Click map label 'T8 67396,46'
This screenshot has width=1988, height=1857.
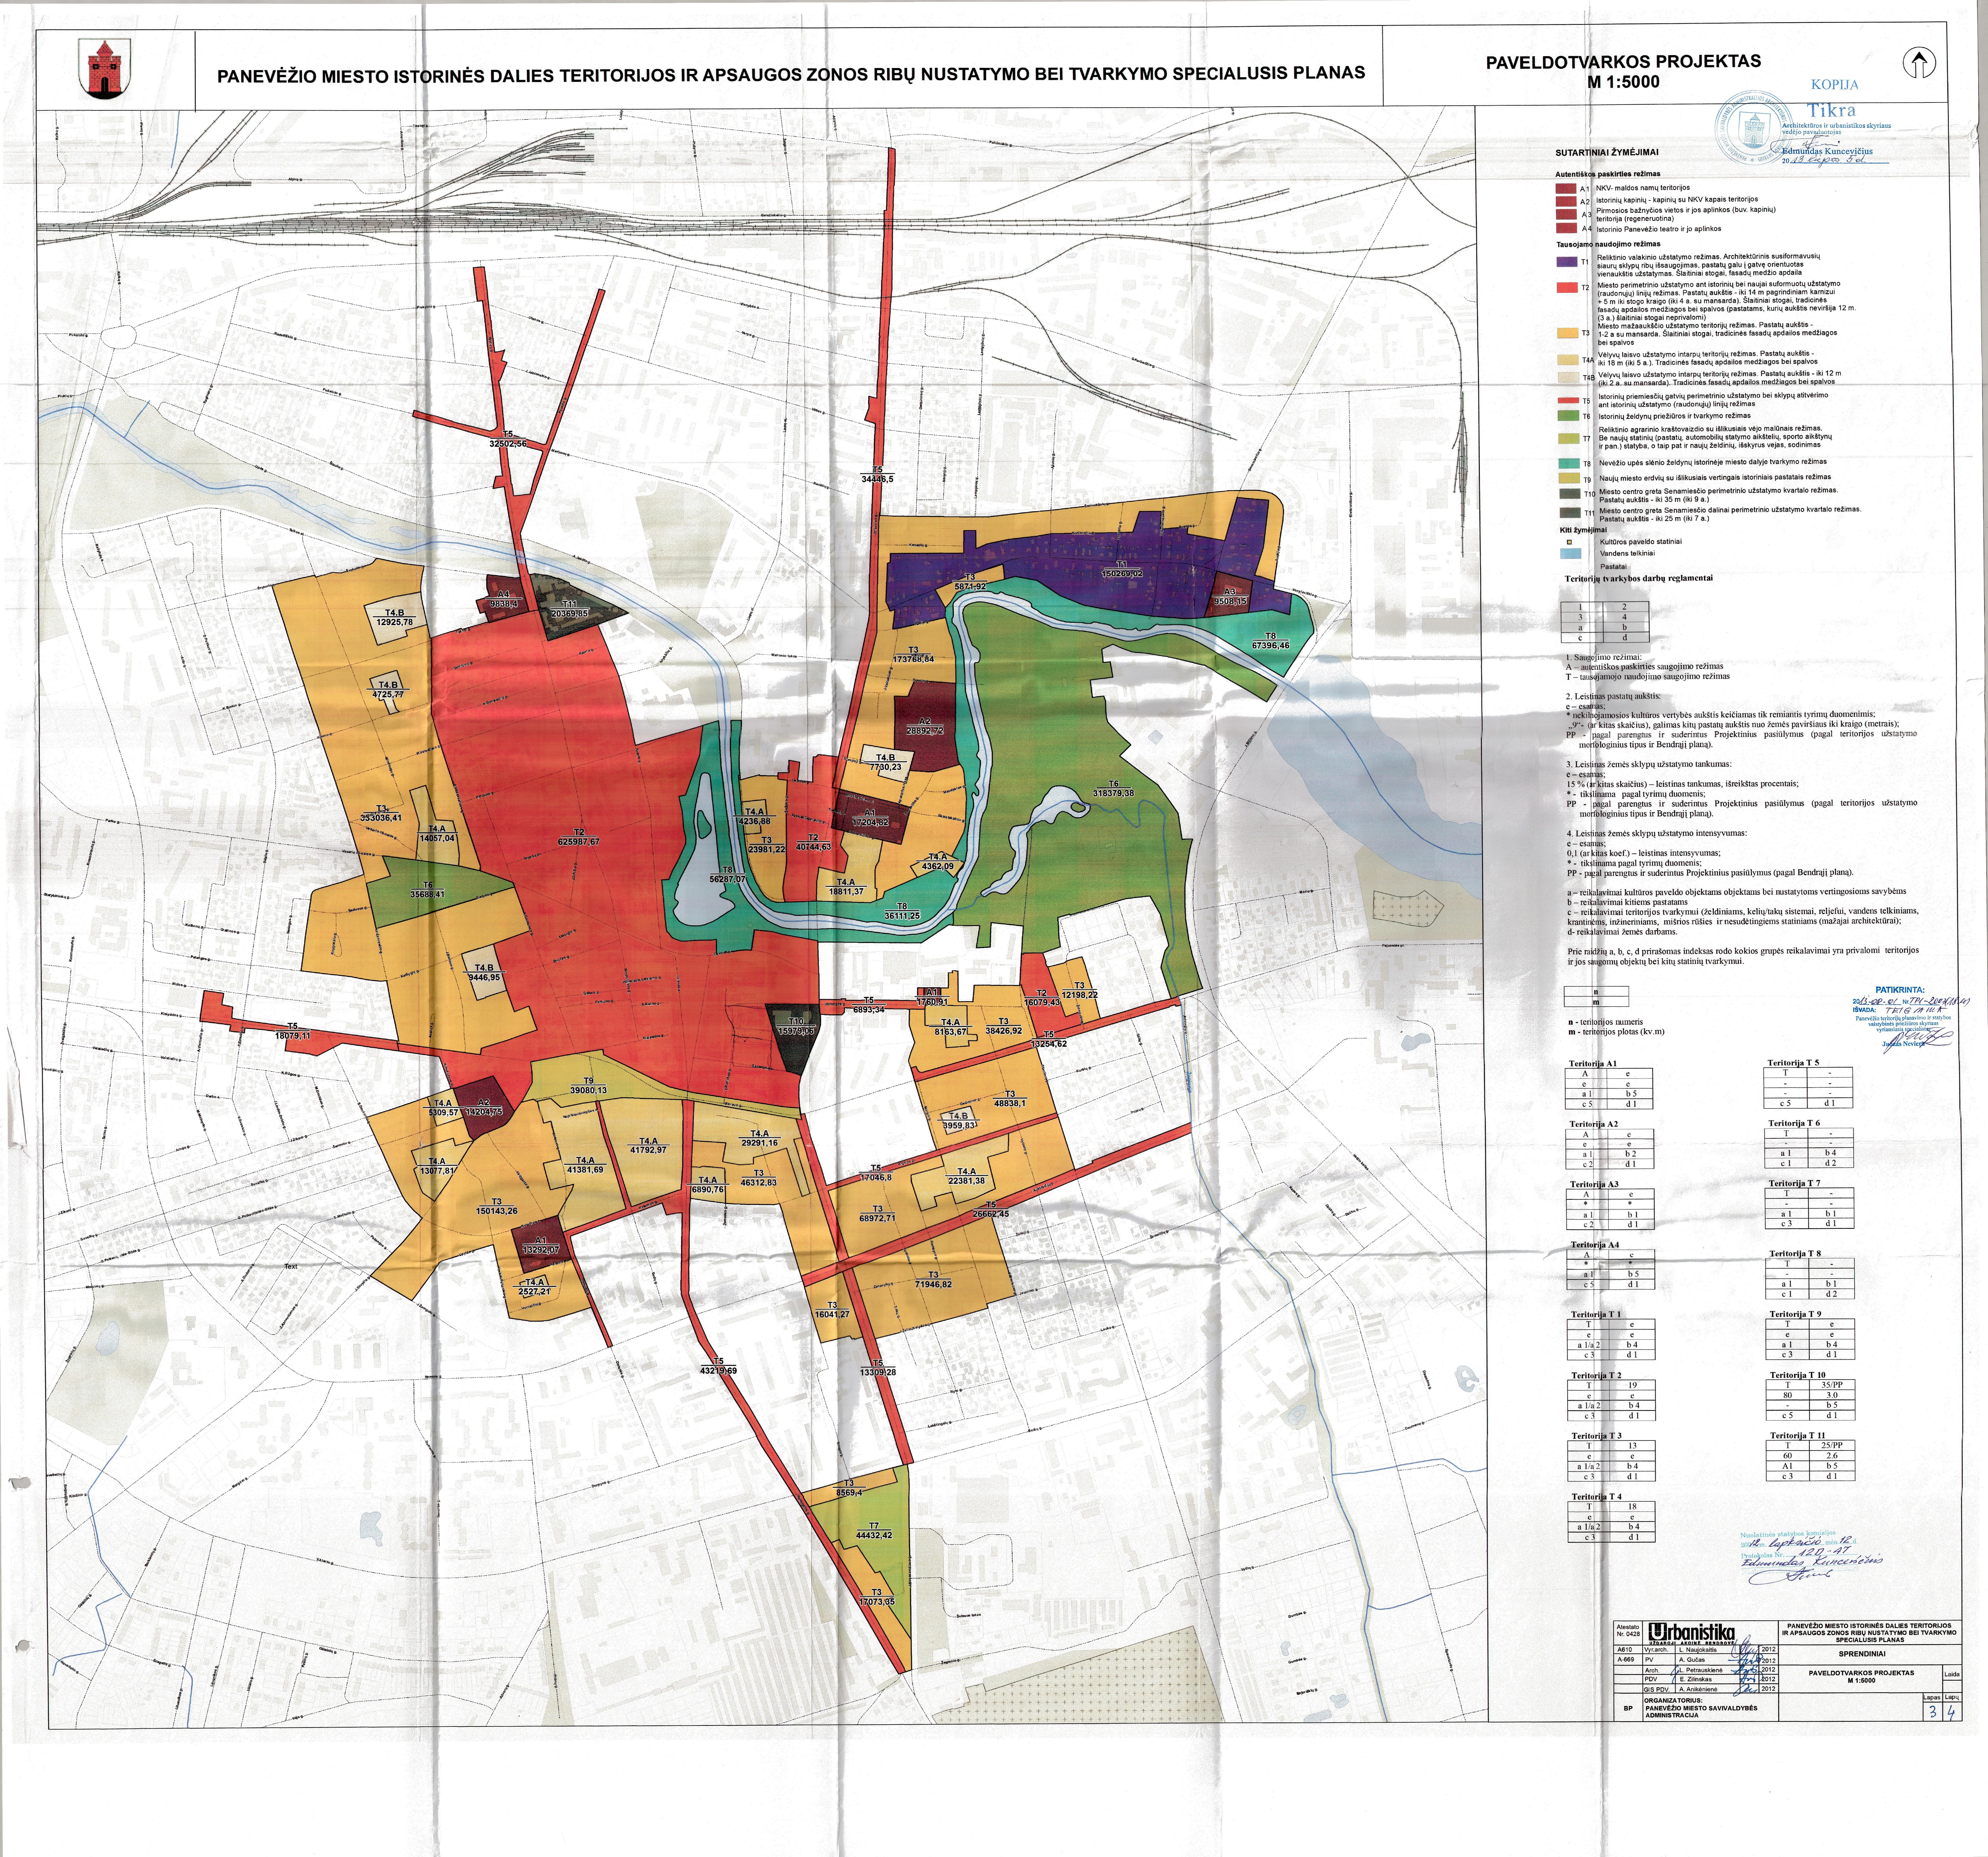pyautogui.click(x=1271, y=641)
